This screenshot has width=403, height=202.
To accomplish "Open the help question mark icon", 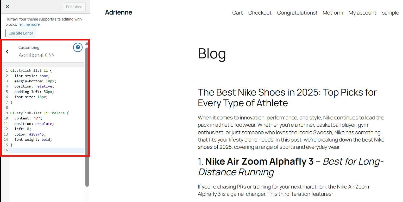I will 78,48.
